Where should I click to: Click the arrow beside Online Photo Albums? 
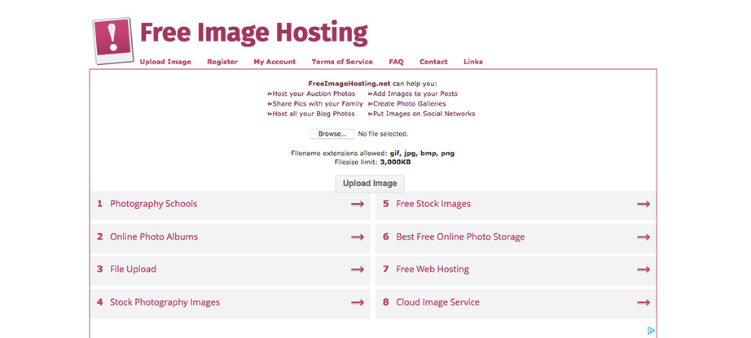tap(358, 237)
